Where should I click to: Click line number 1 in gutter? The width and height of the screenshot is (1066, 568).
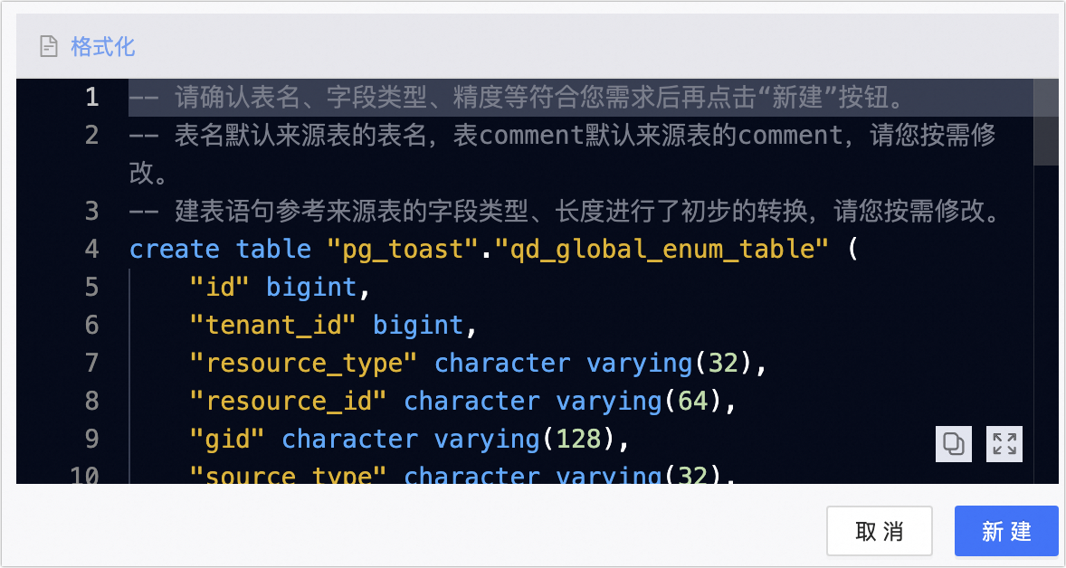tap(92, 98)
